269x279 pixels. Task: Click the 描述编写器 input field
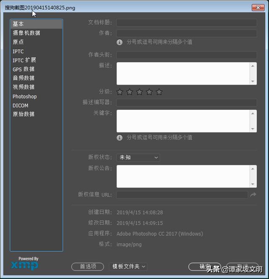coord(187,103)
